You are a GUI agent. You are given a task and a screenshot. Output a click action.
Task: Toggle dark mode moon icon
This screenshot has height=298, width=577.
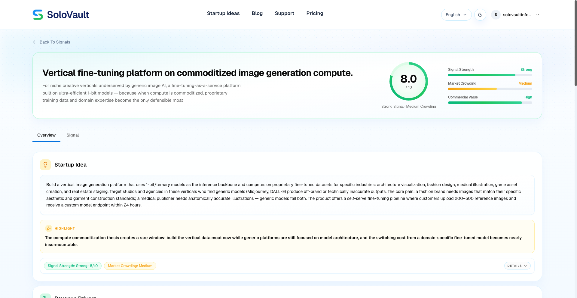tap(480, 15)
